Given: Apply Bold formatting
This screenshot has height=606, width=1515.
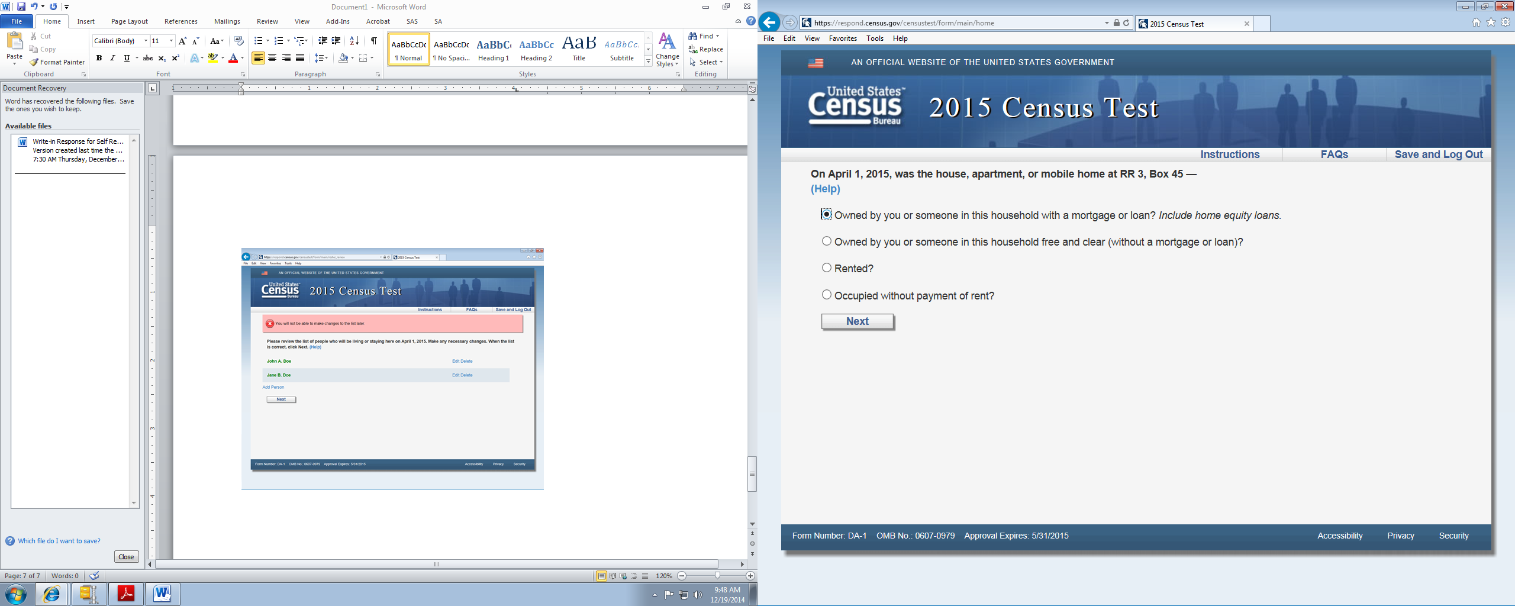Looking at the screenshot, I should click(99, 58).
